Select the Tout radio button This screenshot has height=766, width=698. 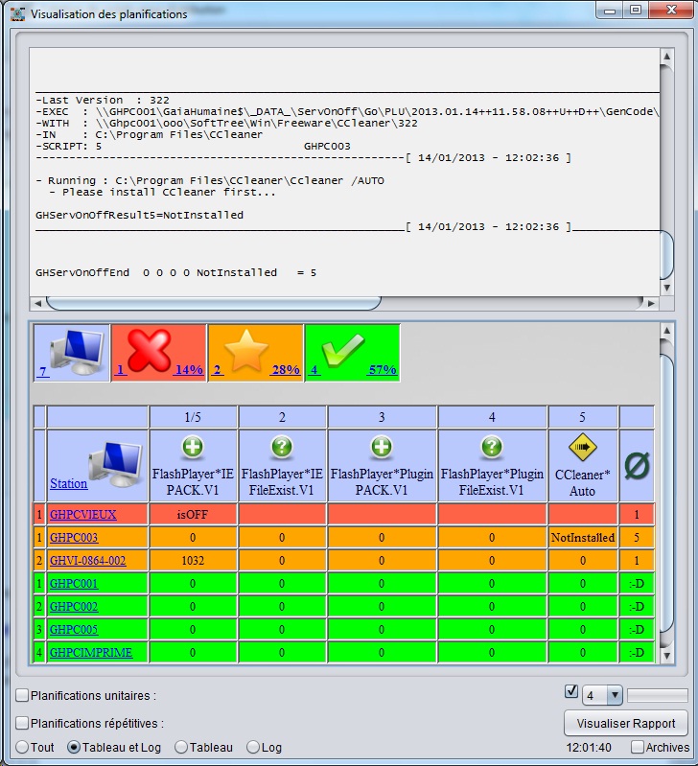[22, 747]
